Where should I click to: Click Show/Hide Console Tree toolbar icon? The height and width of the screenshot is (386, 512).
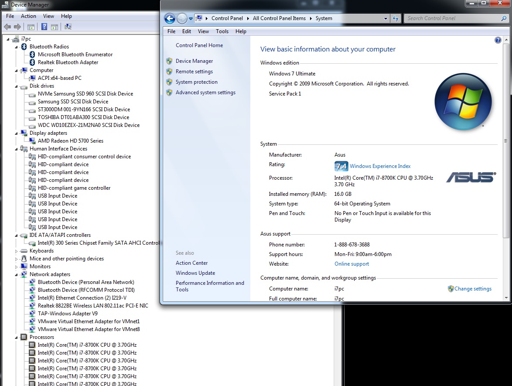tap(31, 27)
